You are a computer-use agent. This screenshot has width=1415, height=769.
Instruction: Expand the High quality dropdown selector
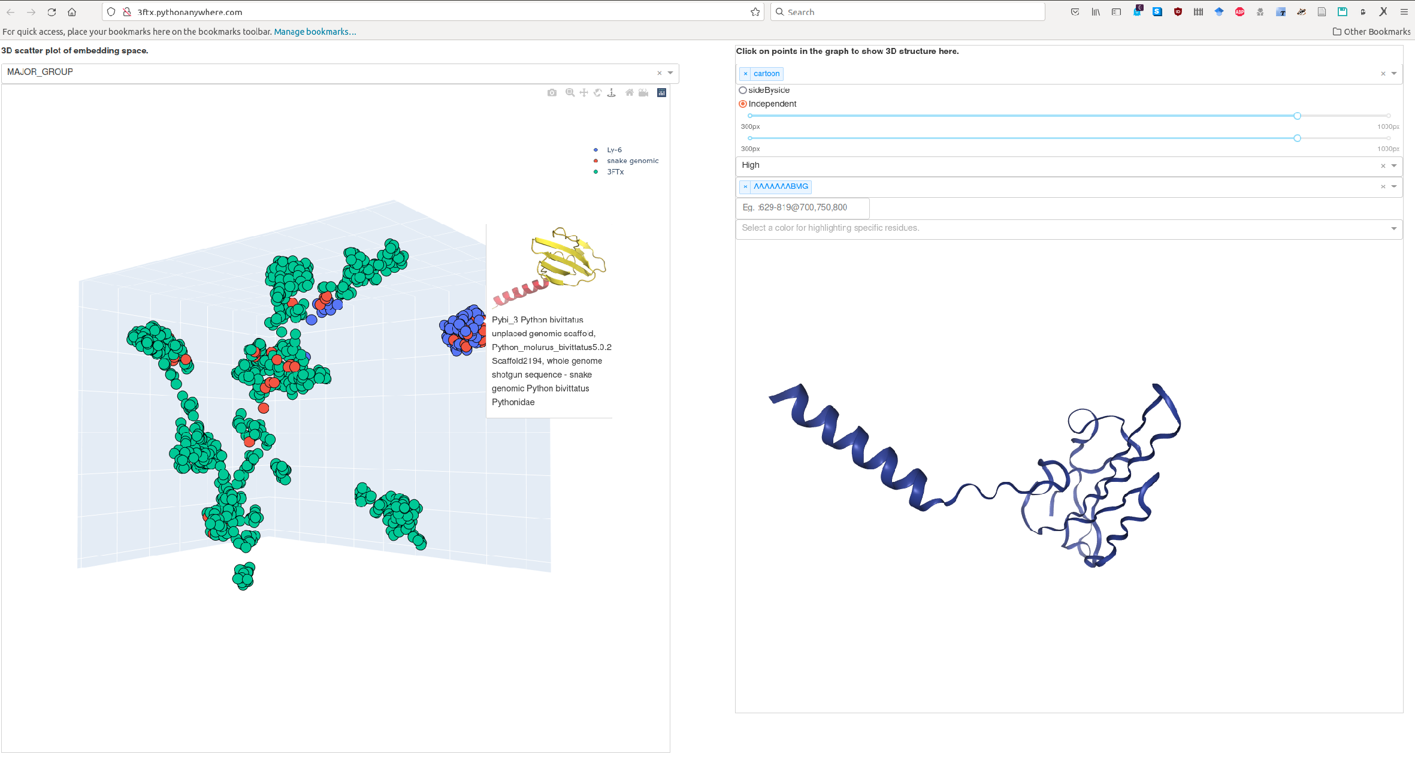(x=1398, y=165)
